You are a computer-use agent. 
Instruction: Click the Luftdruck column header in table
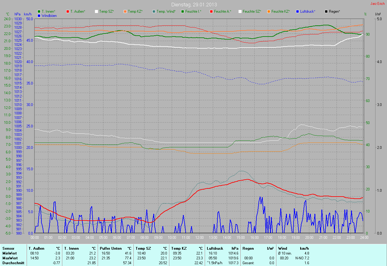[215, 248]
